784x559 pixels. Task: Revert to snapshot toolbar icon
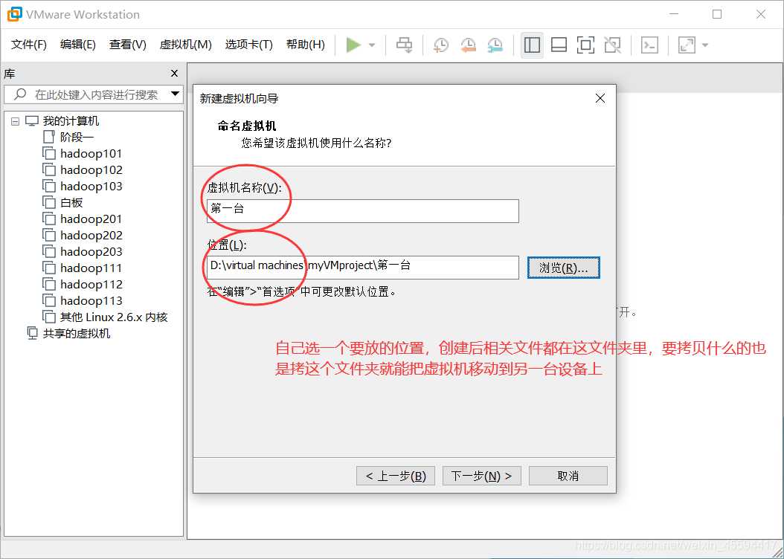click(468, 45)
